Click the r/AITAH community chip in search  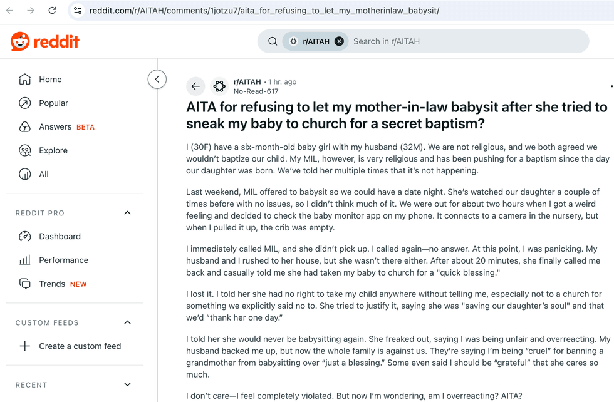[316, 41]
